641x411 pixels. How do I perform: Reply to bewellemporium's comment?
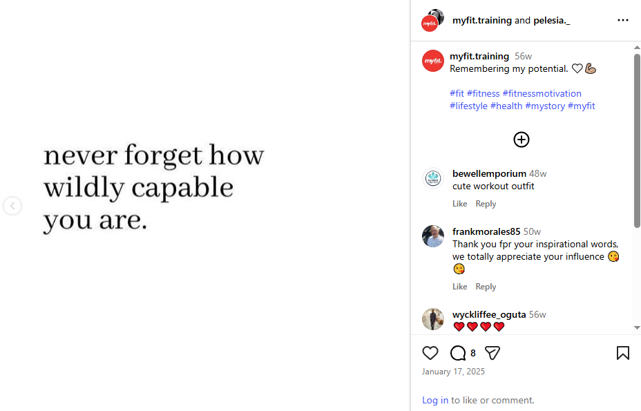[486, 203]
